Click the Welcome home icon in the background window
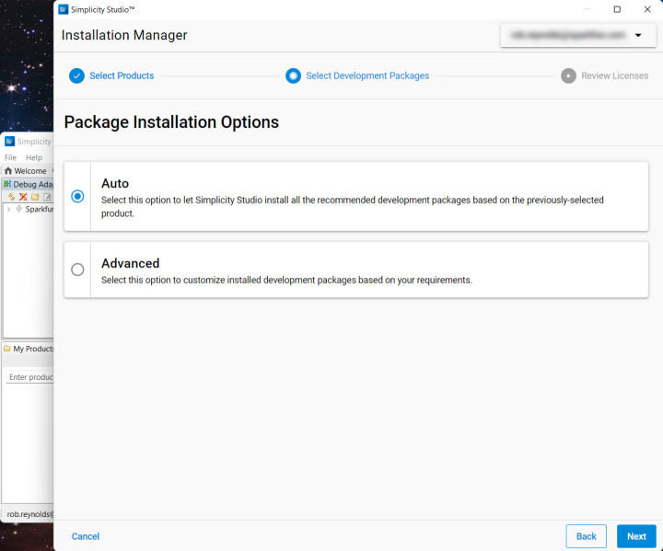Image resolution: width=663 pixels, height=551 pixels. click(8, 171)
